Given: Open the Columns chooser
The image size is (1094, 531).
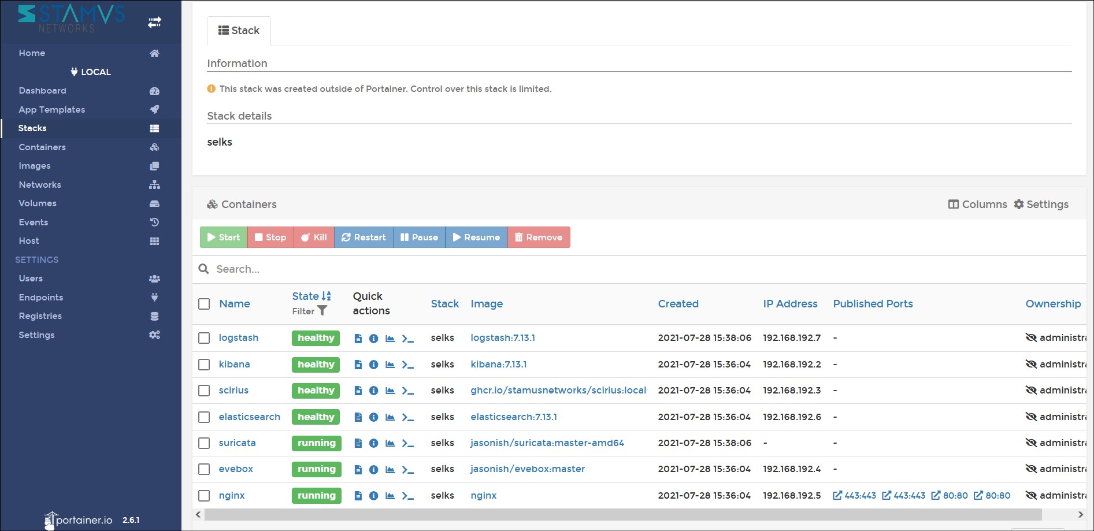Looking at the screenshot, I should coord(978,205).
